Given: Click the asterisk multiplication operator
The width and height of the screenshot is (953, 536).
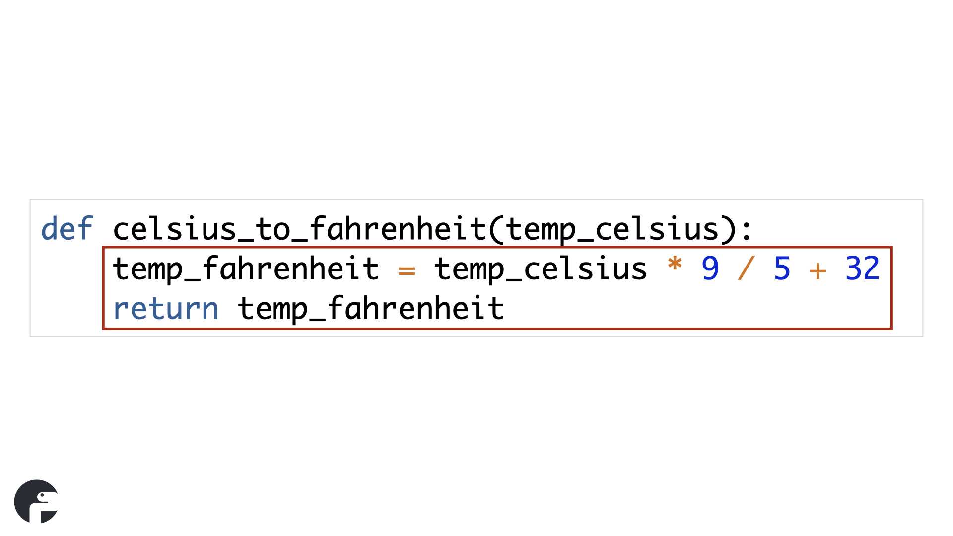Looking at the screenshot, I should click(675, 265).
